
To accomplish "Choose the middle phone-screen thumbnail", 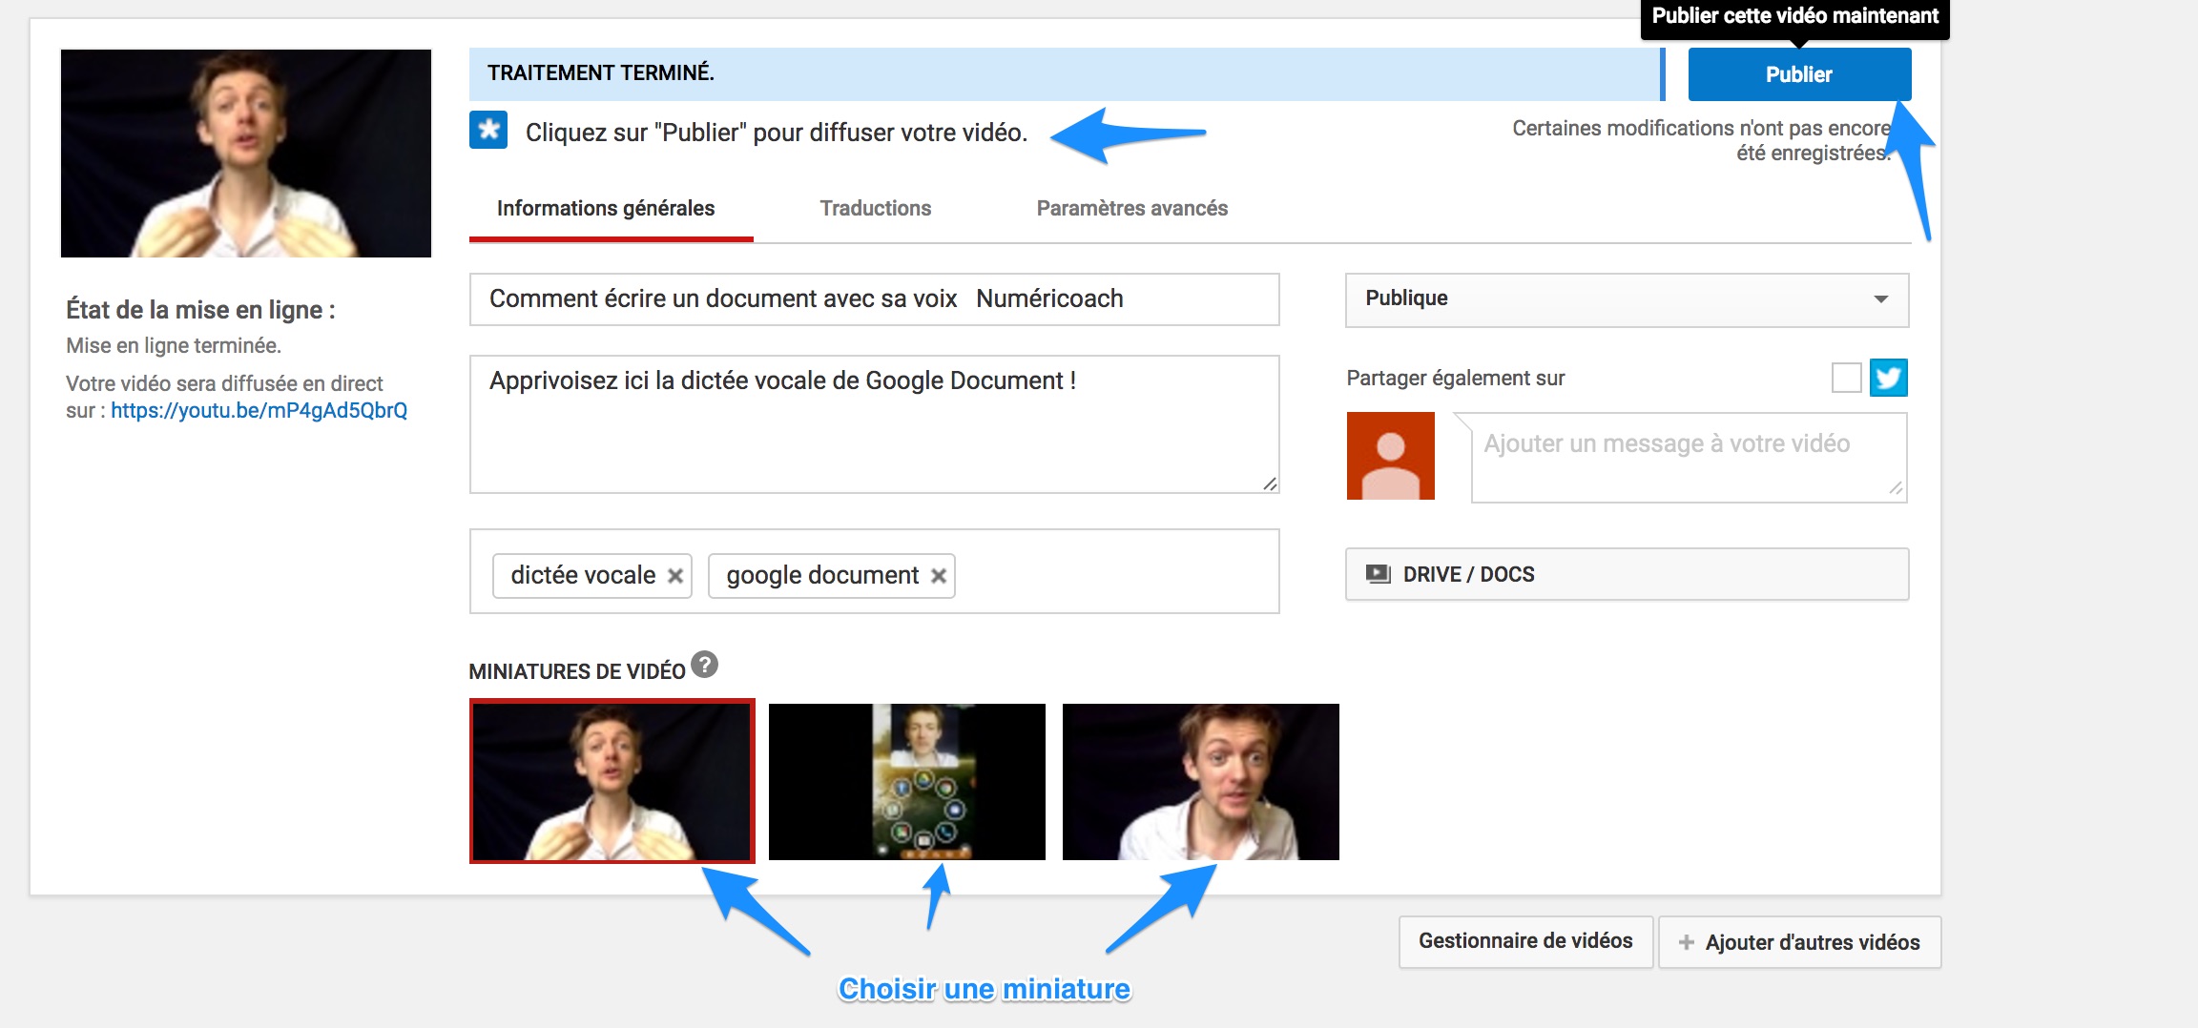I will (907, 782).
